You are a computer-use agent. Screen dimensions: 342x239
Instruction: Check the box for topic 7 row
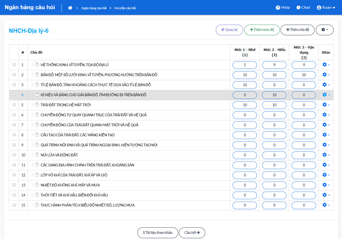14,125
